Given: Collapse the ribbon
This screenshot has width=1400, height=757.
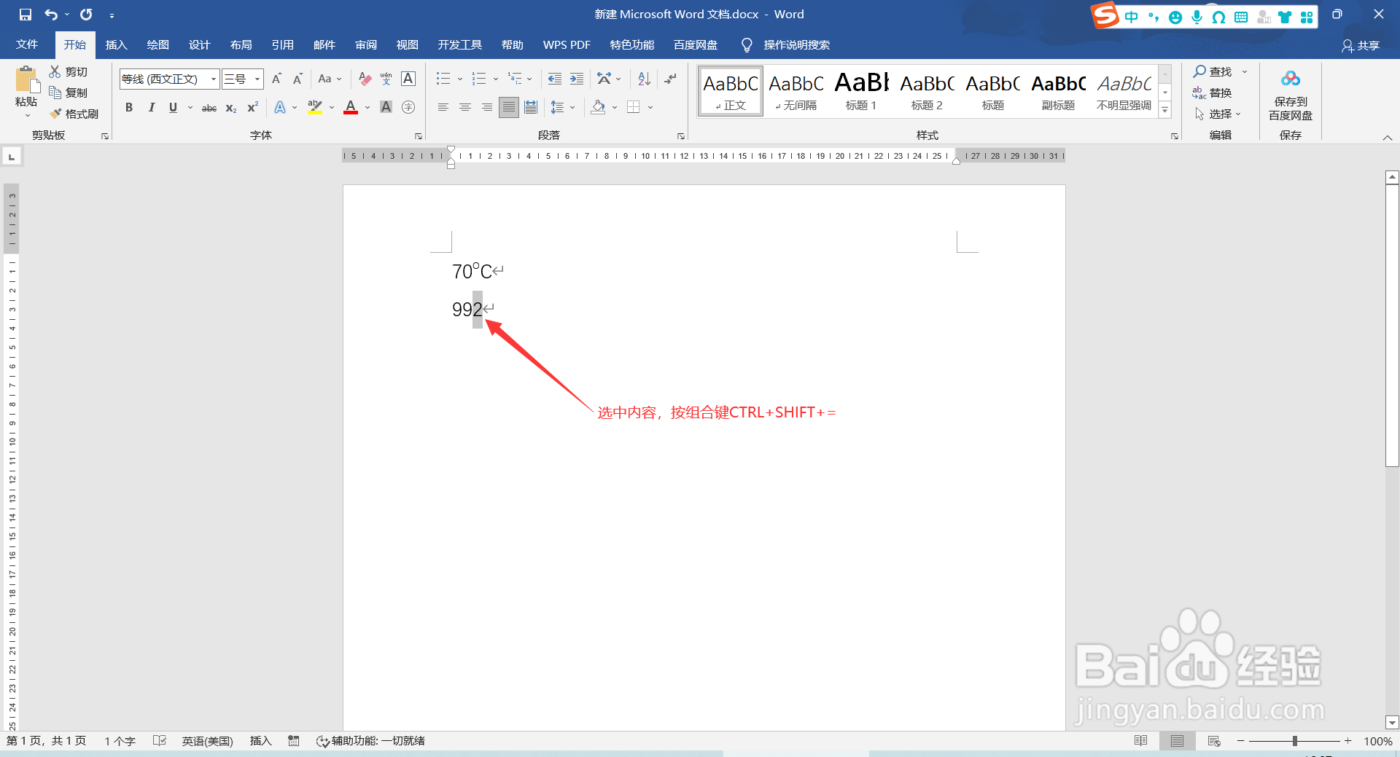Looking at the screenshot, I should [x=1388, y=137].
